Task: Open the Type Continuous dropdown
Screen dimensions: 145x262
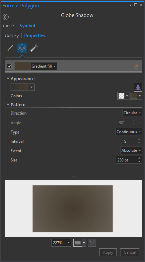Action: 129,132
